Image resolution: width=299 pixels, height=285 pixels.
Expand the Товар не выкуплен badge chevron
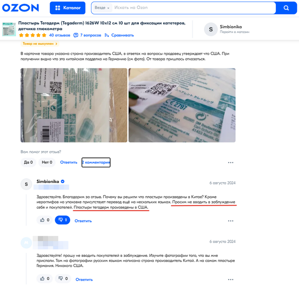(x=56, y=44)
